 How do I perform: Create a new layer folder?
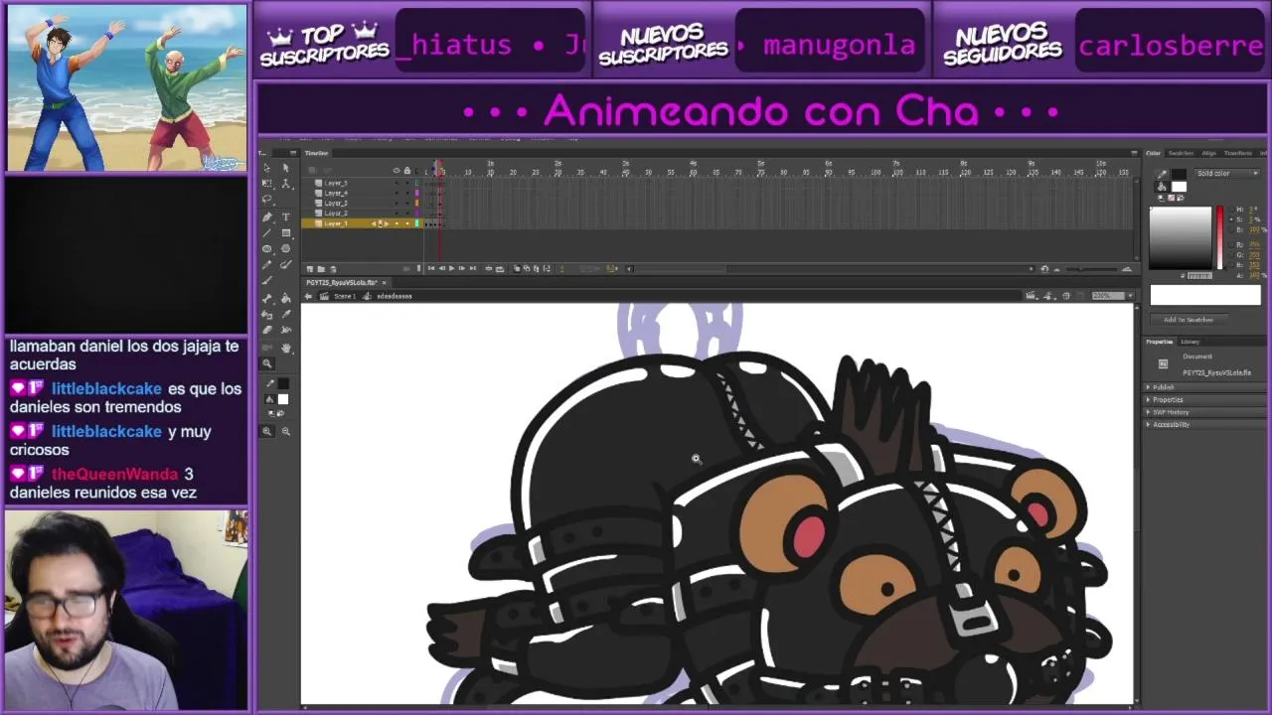pyautogui.click(x=321, y=269)
